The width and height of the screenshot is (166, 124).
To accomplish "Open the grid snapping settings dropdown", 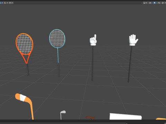I will (7, 3).
